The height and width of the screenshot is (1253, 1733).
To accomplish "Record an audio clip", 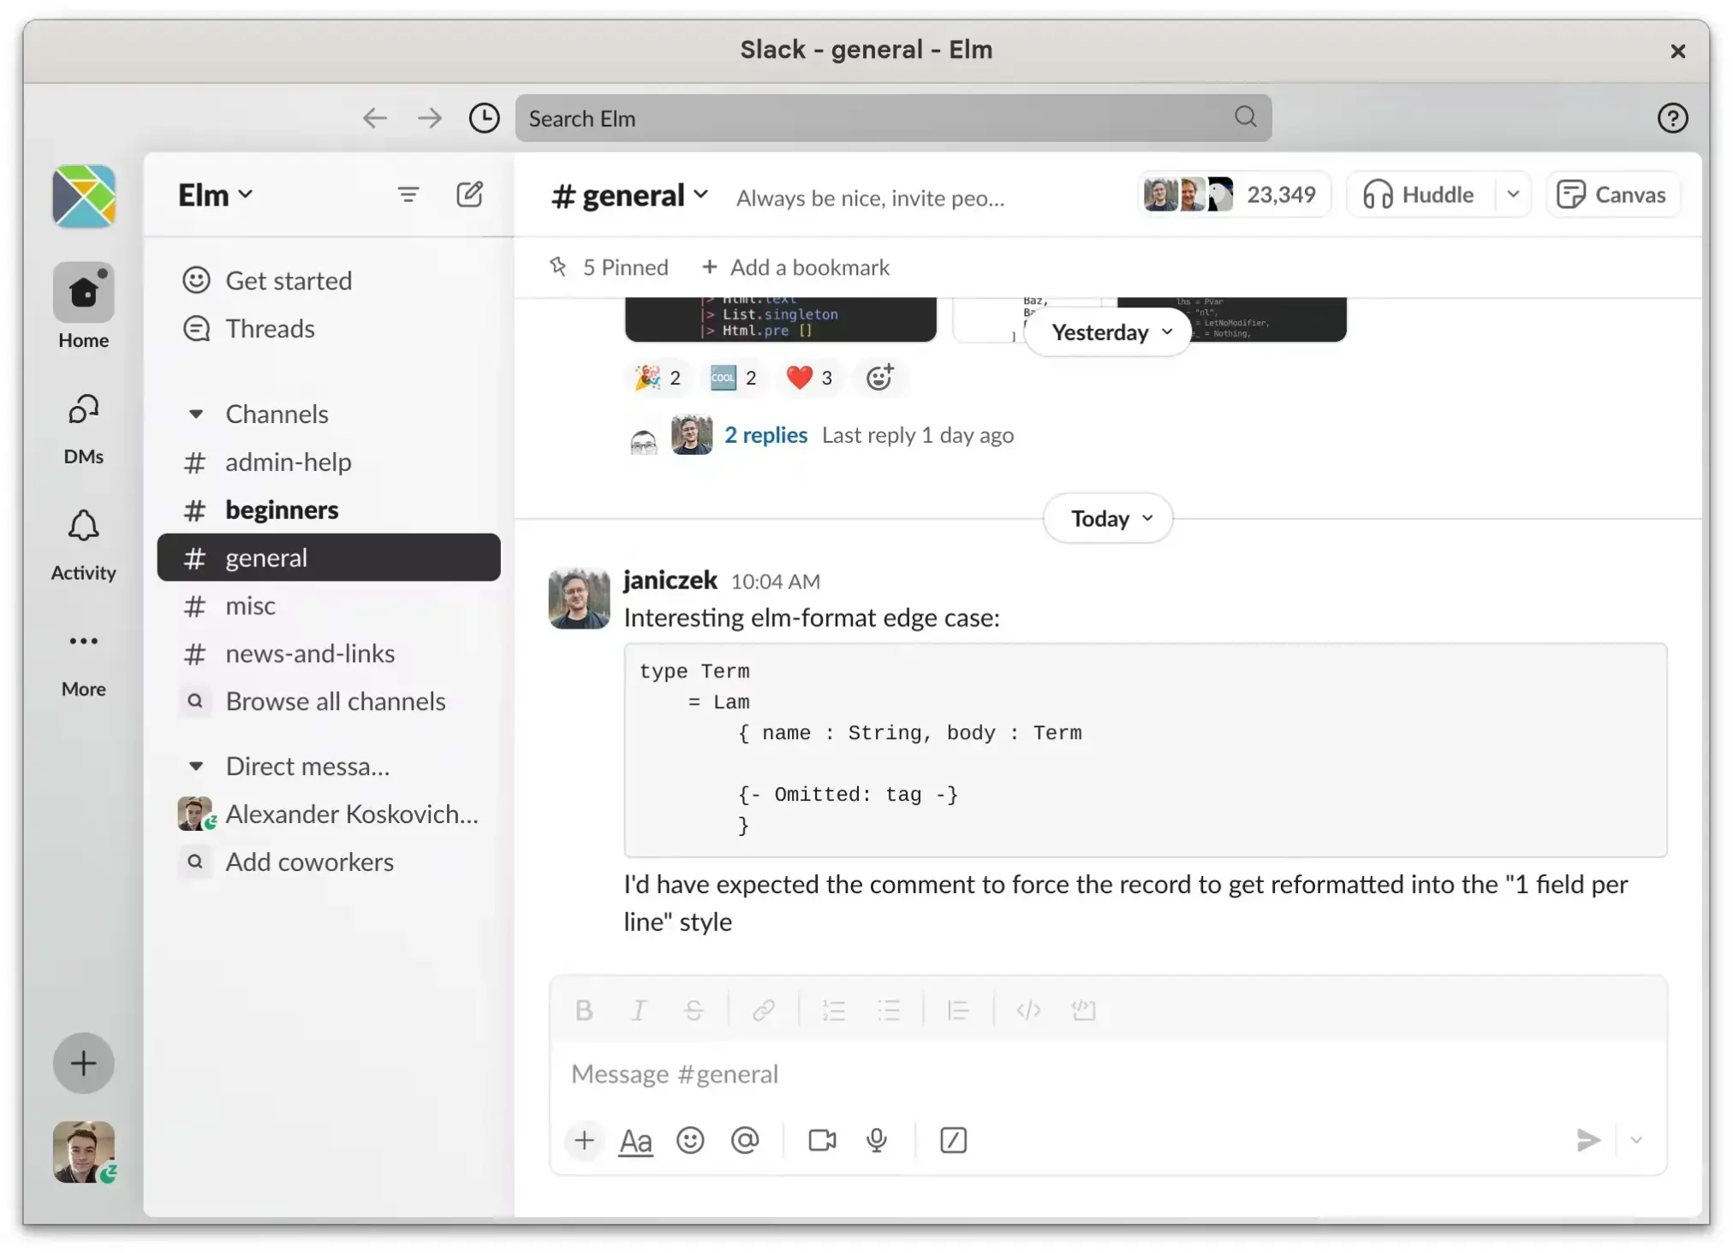I will point(876,1140).
